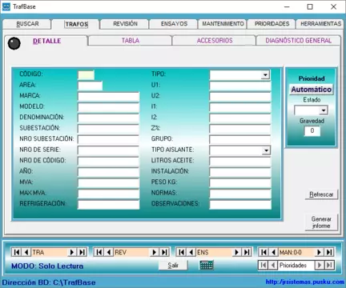Expand the TIPO dropdown
Image resolution: width=346 pixels, height=288 pixels.
click(265, 75)
